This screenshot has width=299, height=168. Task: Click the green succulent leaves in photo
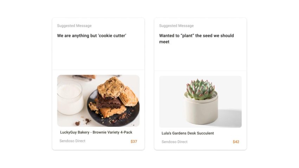[x=200, y=89]
